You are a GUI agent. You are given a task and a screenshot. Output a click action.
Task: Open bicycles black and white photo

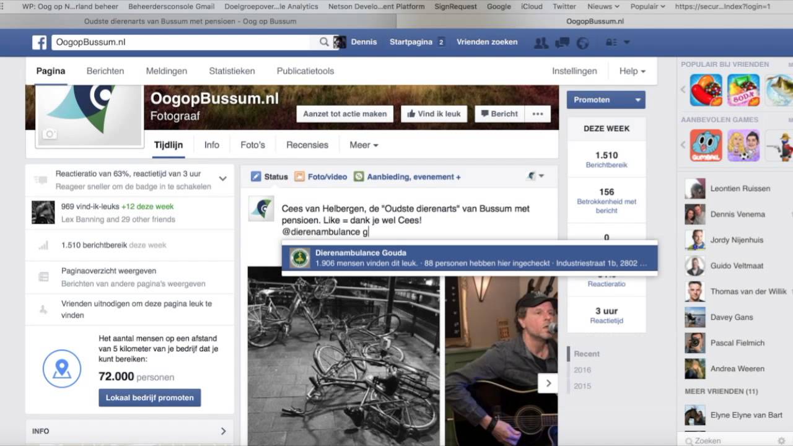(344, 356)
